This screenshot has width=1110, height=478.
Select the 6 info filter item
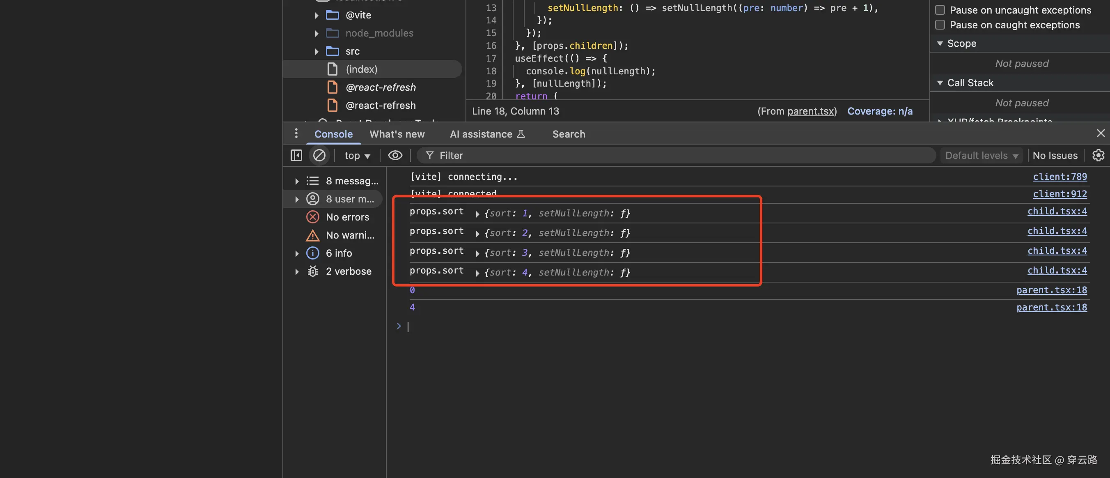point(339,253)
